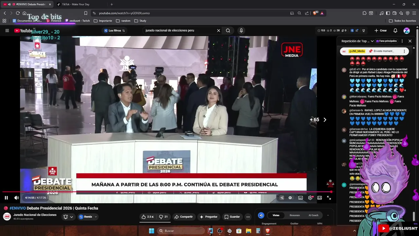
Task: Click the Brave Shields lion icon
Action: pyautogui.click(x=315, y=13)
